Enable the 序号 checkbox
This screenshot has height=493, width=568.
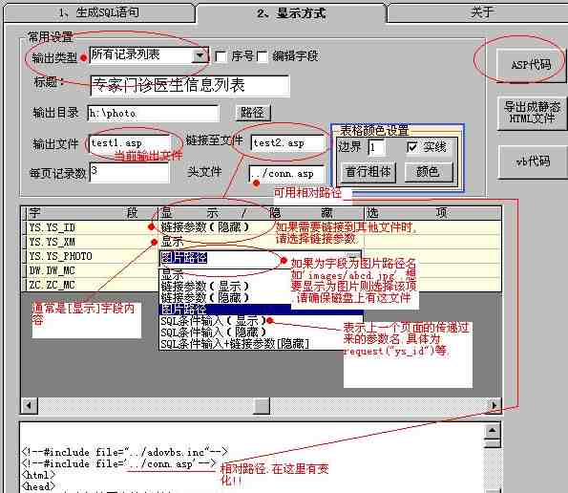(221, 56)
